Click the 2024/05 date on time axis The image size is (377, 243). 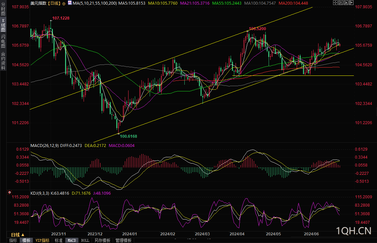coord(273,234)
